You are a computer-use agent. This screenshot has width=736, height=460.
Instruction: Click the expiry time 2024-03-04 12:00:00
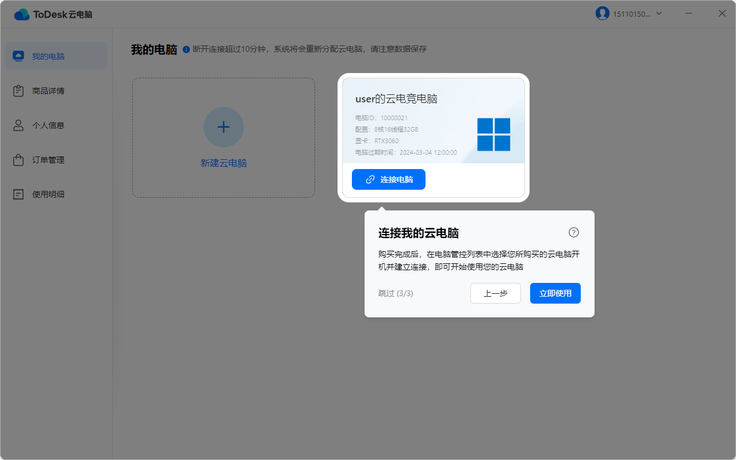[428, 152]
